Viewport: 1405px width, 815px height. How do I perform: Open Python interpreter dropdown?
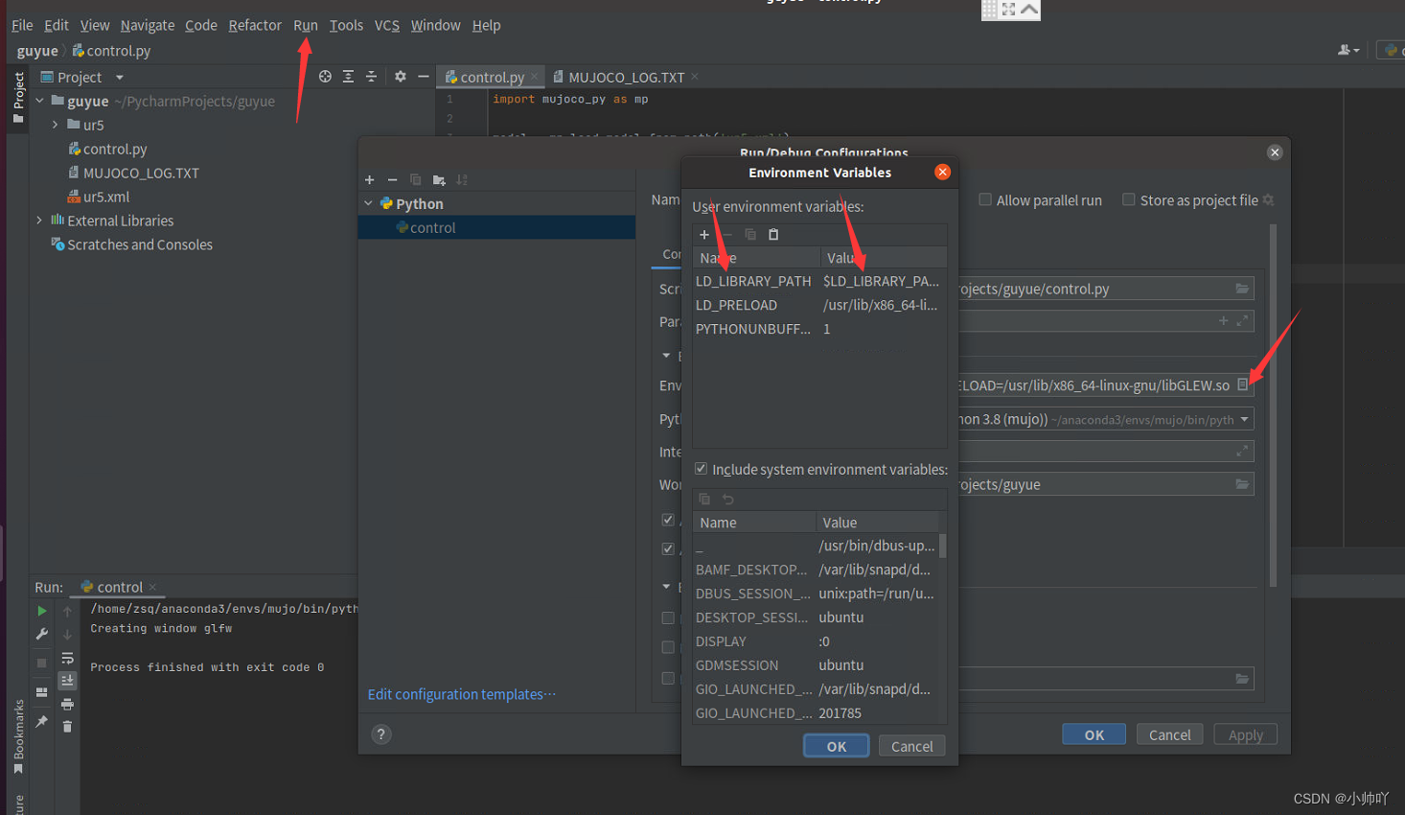point(1245,419)
